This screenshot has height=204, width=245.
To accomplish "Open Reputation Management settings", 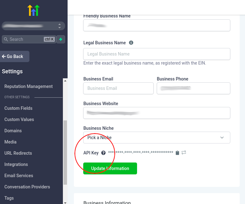I will pyautogui.click(x=28, y=86).
